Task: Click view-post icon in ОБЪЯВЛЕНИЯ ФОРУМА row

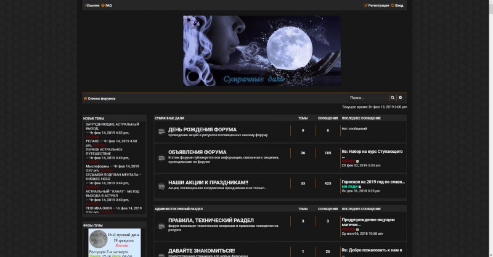Action: click(x=357, y=161)
